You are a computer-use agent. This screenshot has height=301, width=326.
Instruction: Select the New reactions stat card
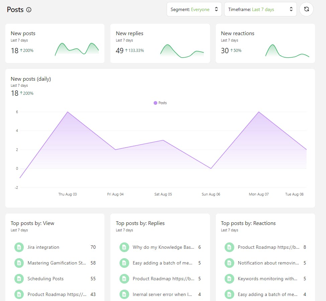click(265, 43)
